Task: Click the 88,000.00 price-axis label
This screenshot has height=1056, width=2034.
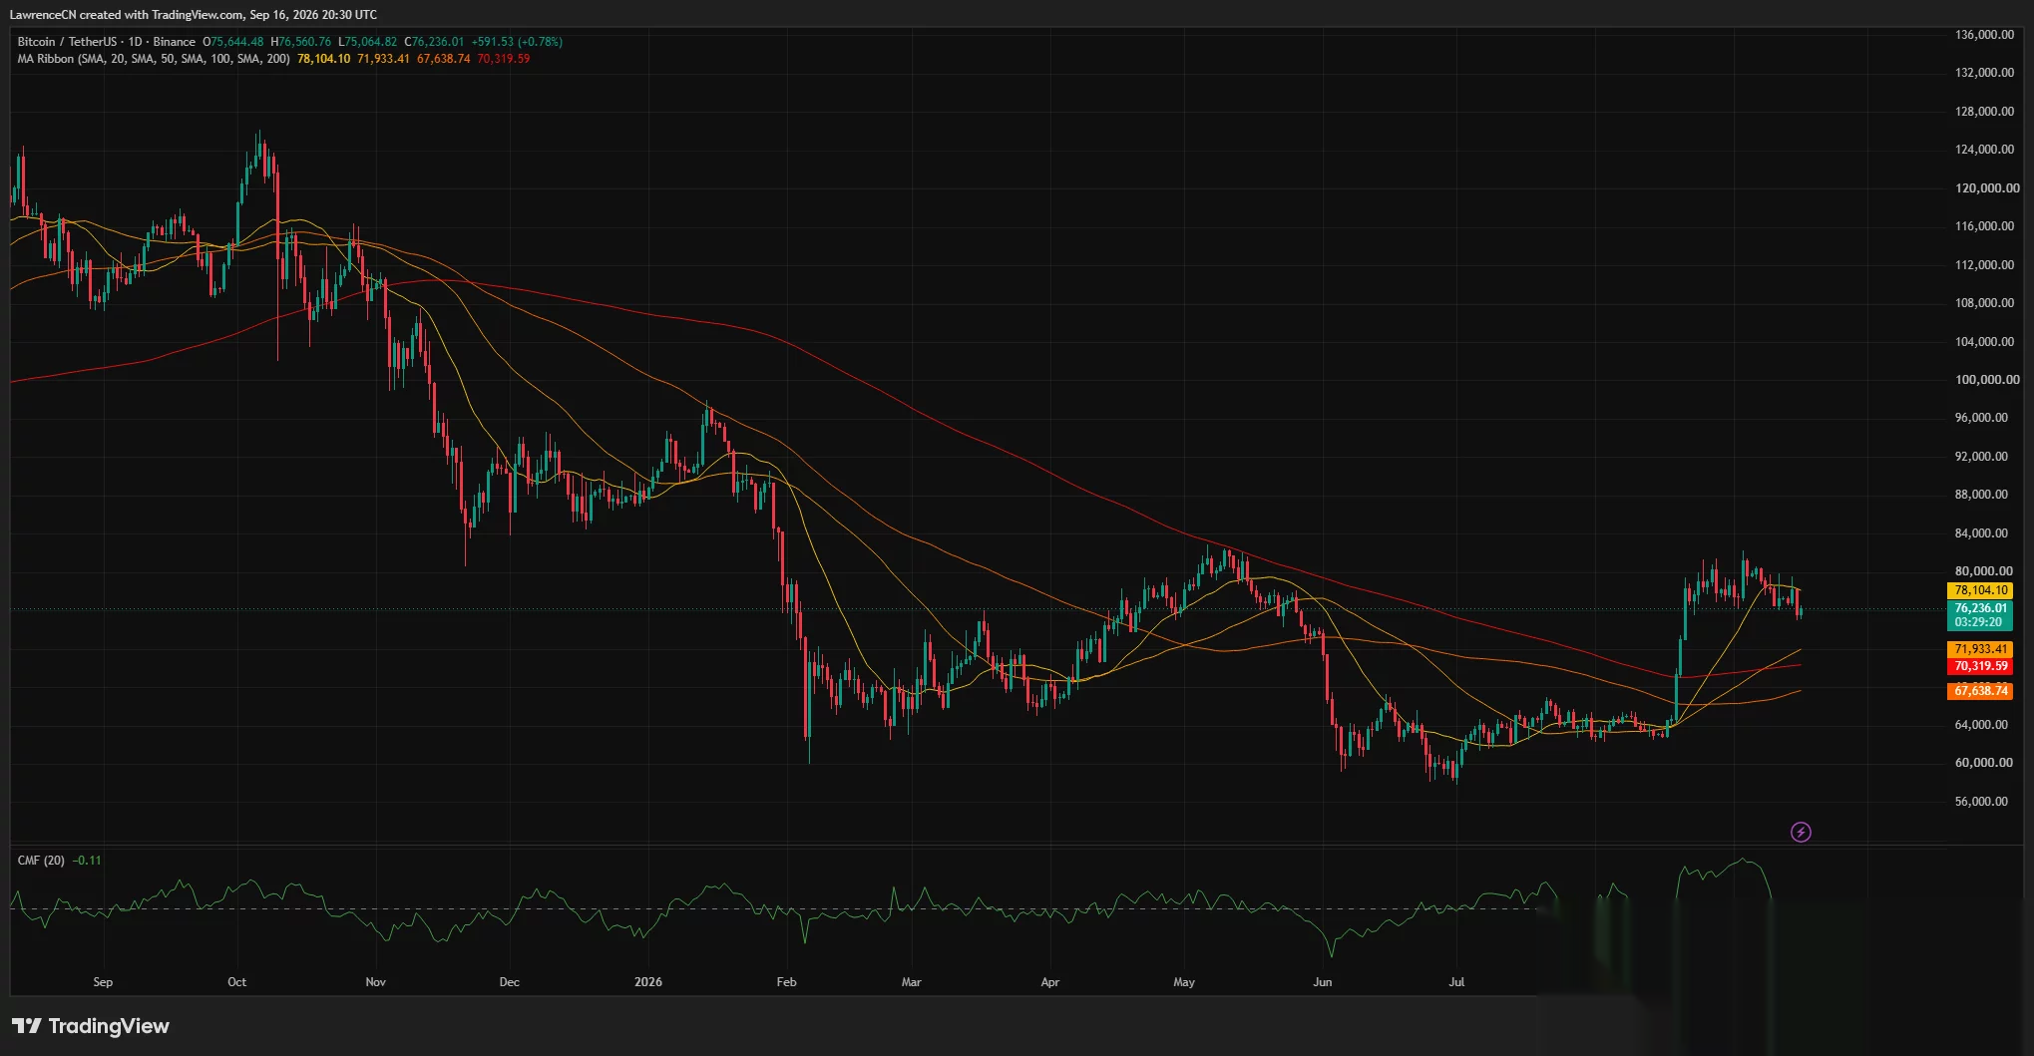Action: pyautogui.click(x=1981, y=495)
